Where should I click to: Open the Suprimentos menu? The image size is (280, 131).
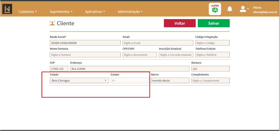61,12
